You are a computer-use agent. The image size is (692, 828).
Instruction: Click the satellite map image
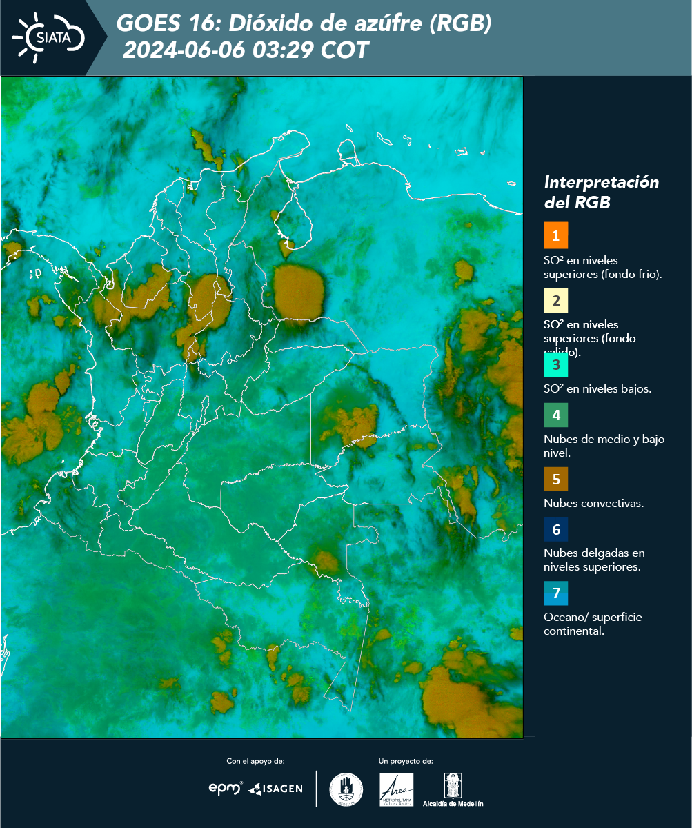tap(261, 407)
